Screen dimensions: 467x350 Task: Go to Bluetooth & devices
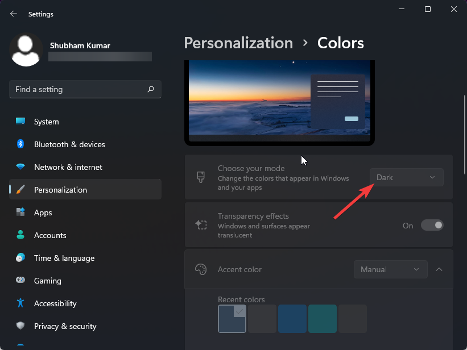pos(85,144)
